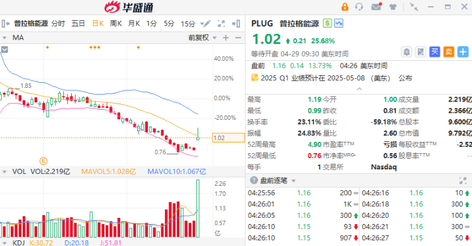Select the 1分 chart tab
472x246 pixels.
(152, 23)
